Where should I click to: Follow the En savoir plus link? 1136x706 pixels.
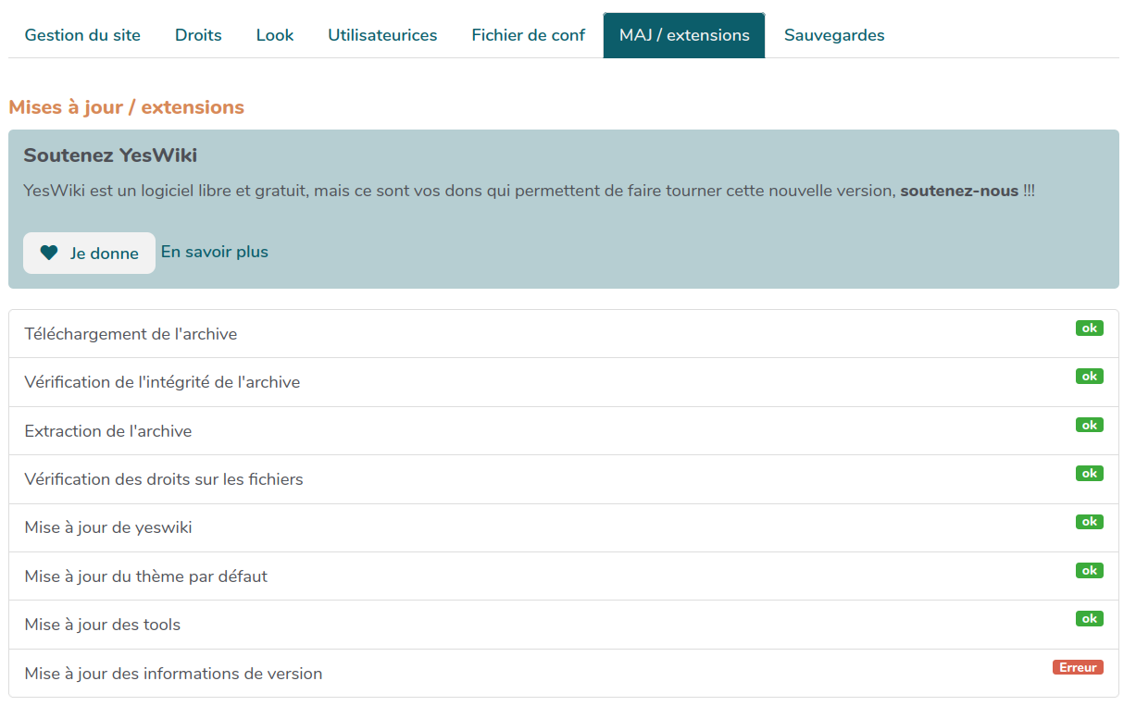click(x=215, y=252)
